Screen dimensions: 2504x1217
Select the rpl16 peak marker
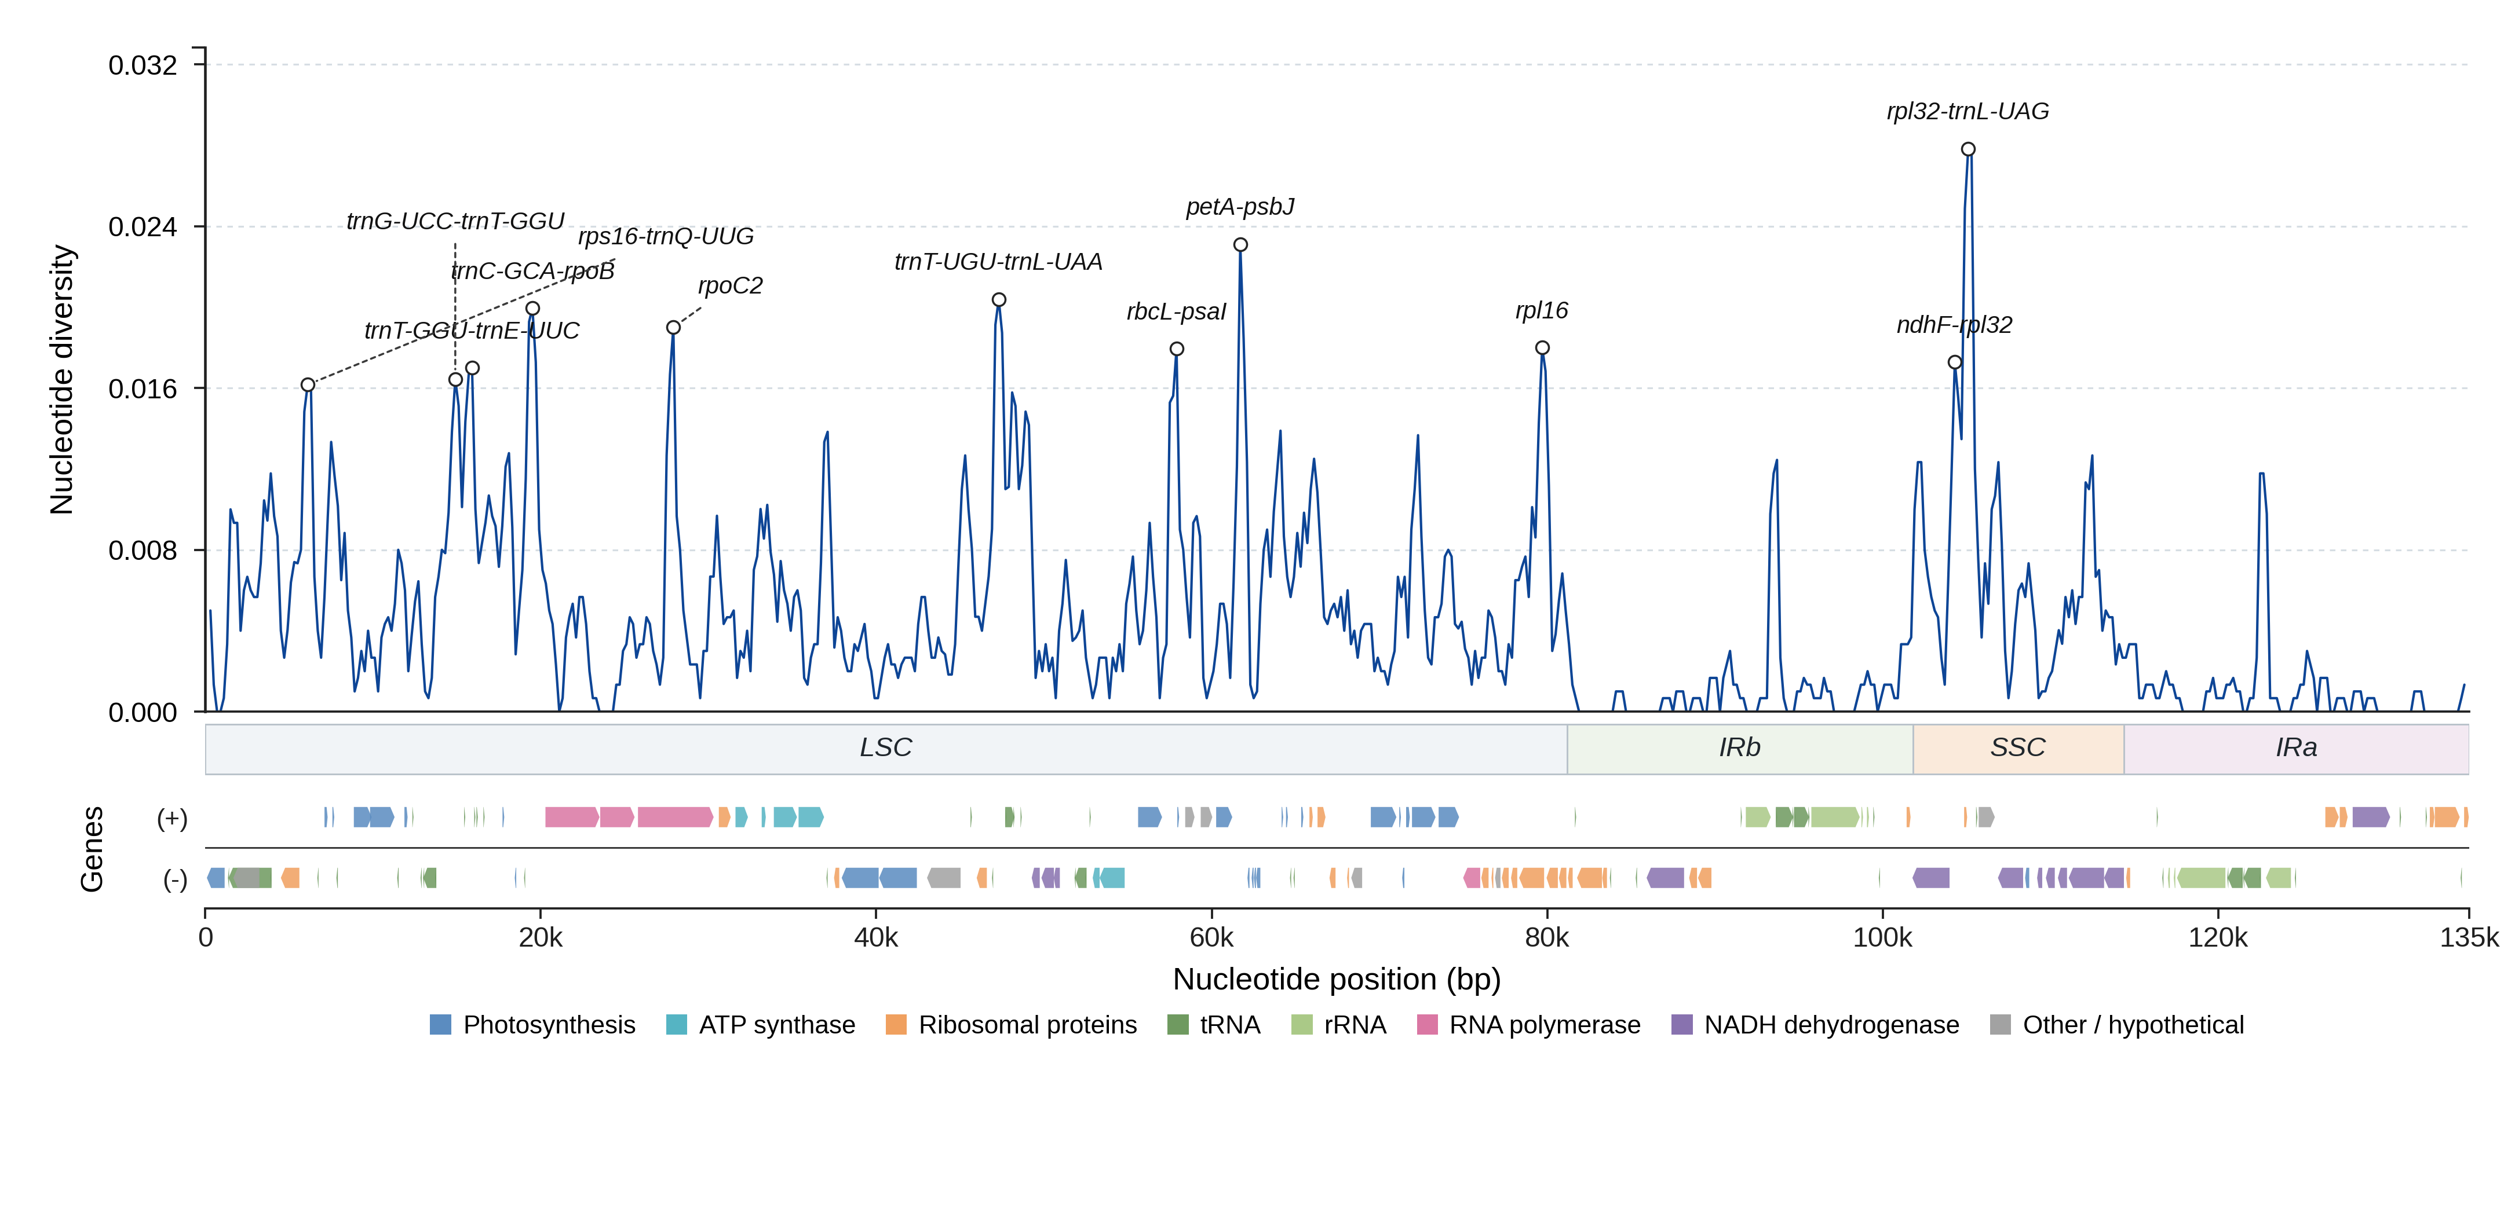[1543, 348]
